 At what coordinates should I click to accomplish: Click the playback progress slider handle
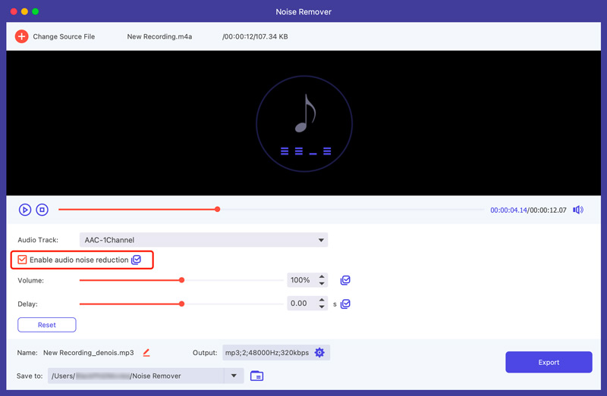(218, 210)
